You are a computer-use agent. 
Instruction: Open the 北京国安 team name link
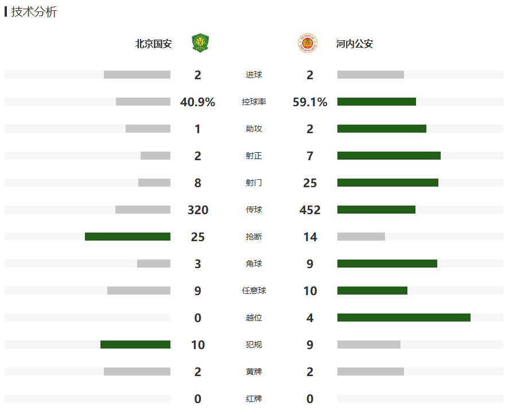pyautogui.click(x=153, y=44)
